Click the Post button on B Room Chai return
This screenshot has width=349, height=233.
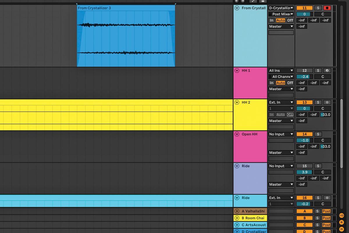click(x=326, y=218)
